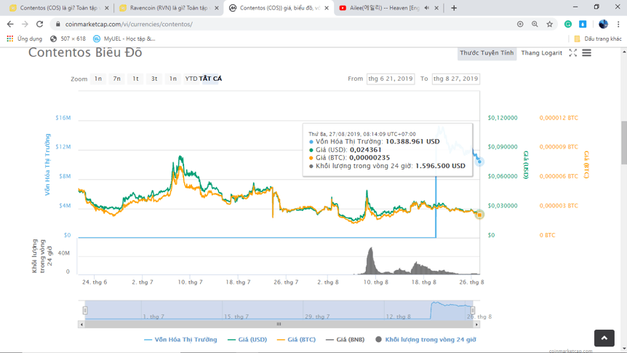Screen dimensions: 627x353
Task: Open the Chrome profile avatar
Action: 603,24
